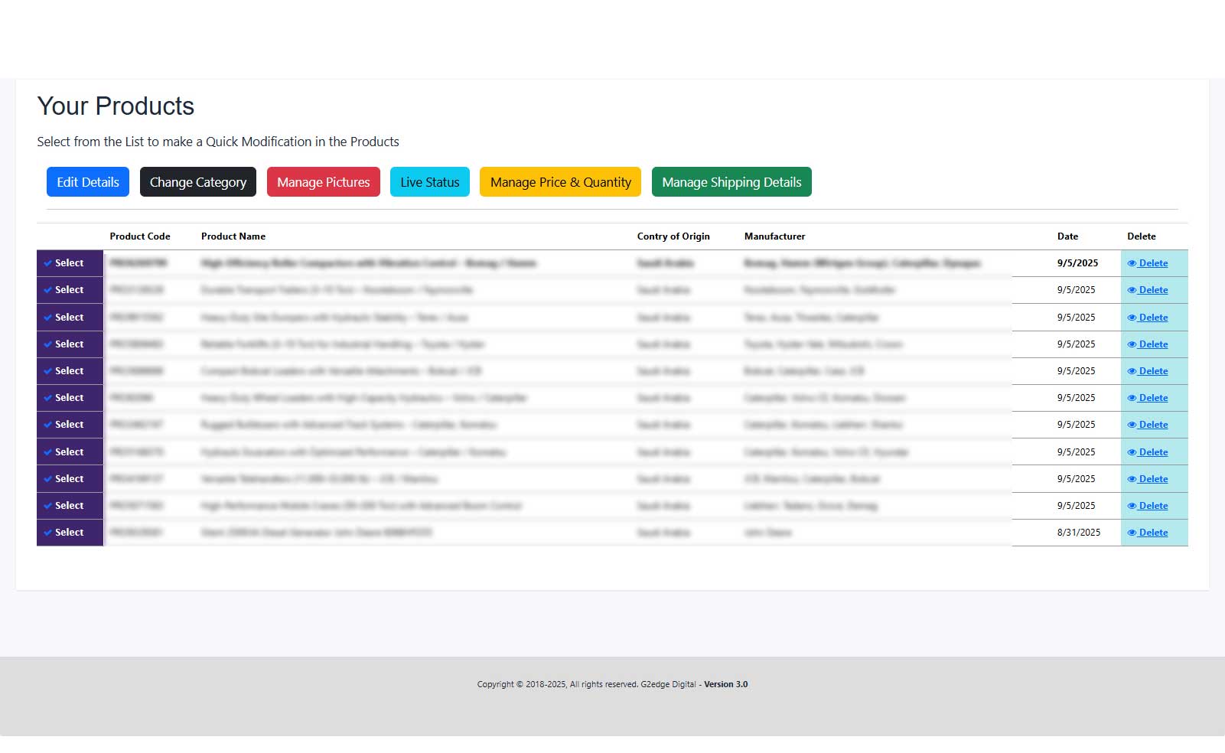
Task: Click the Contry of Origin column header
Action: [x=673, y=236]
